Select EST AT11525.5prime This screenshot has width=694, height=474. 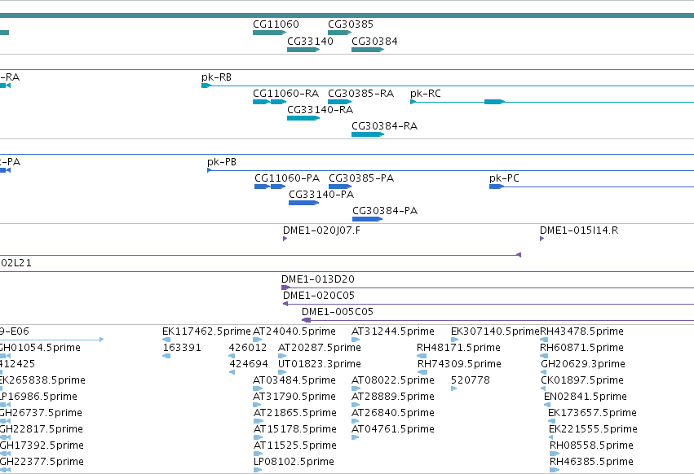[258, 454]
